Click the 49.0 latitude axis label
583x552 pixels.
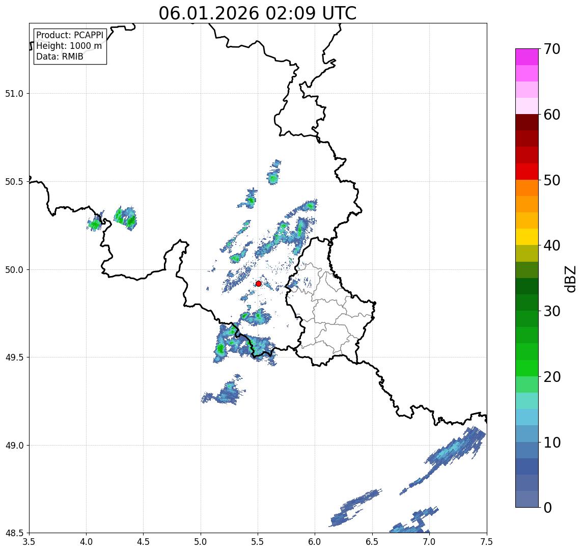coord(14,445)
